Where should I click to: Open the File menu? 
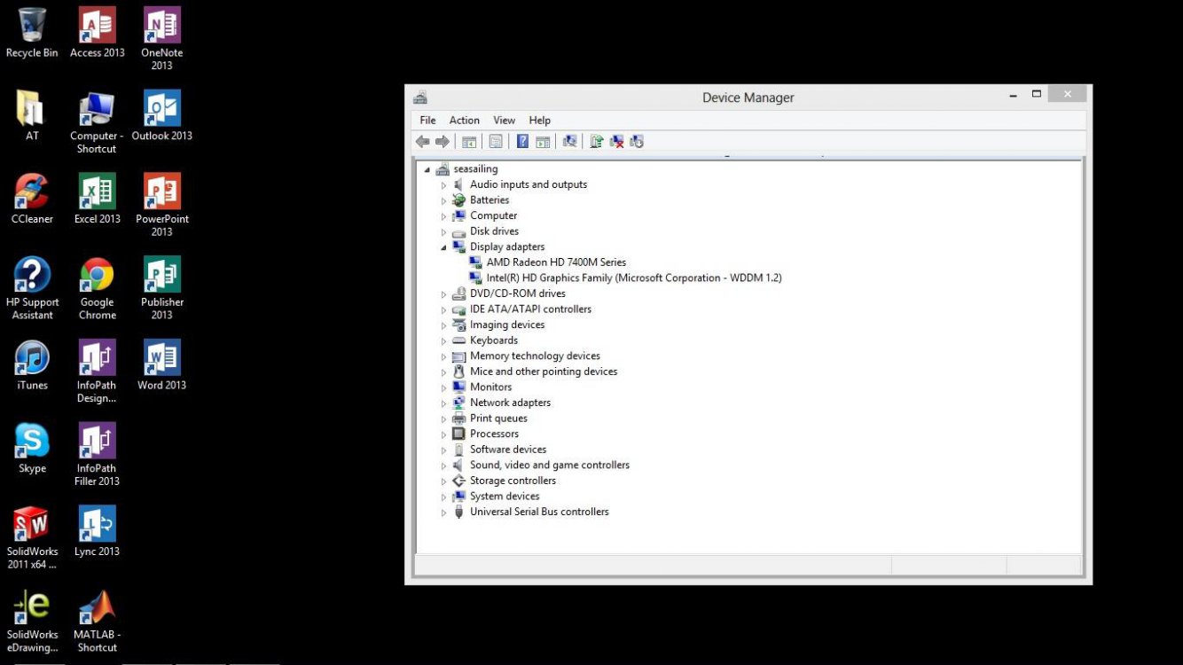[427, 121]
